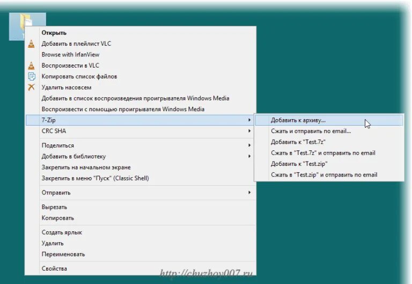Click the VLC cone icon beside Воспроизвести в VLC

[x=31, y=65]
